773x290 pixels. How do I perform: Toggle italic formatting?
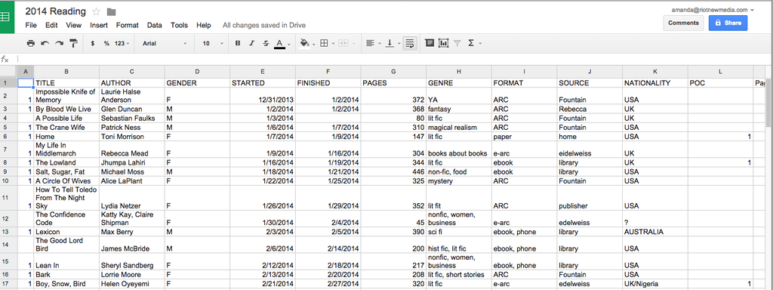tap(252, 43)
